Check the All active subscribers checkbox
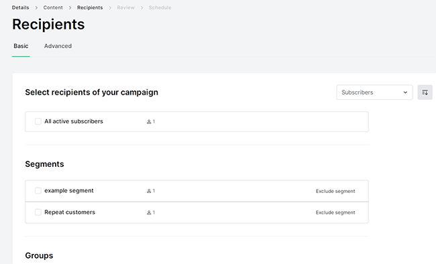Viewport: 436px width, 264px height. pyautogui.click(x=38, y=121)
